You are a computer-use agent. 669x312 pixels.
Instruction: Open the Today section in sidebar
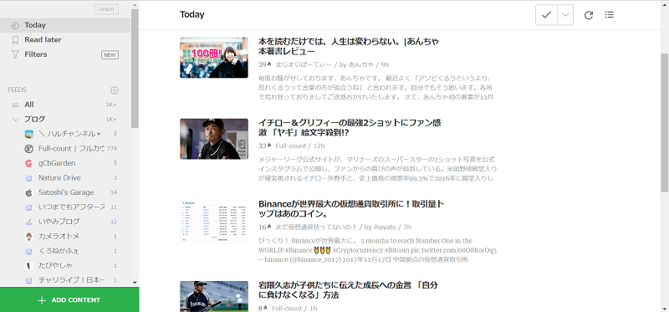pyautogui.click(x=65, y=25)
